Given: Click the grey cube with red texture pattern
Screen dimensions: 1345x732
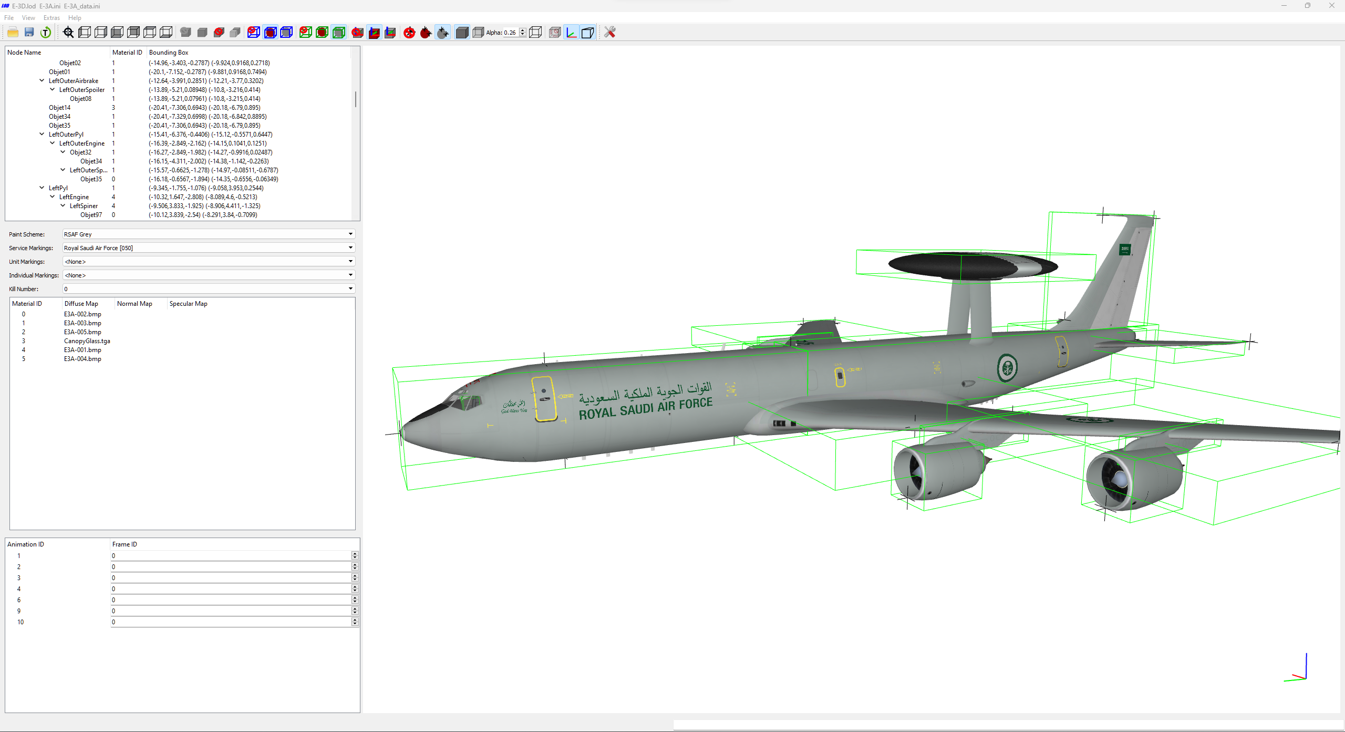Looking at the screenshot, I should click(x=555, y=33).
